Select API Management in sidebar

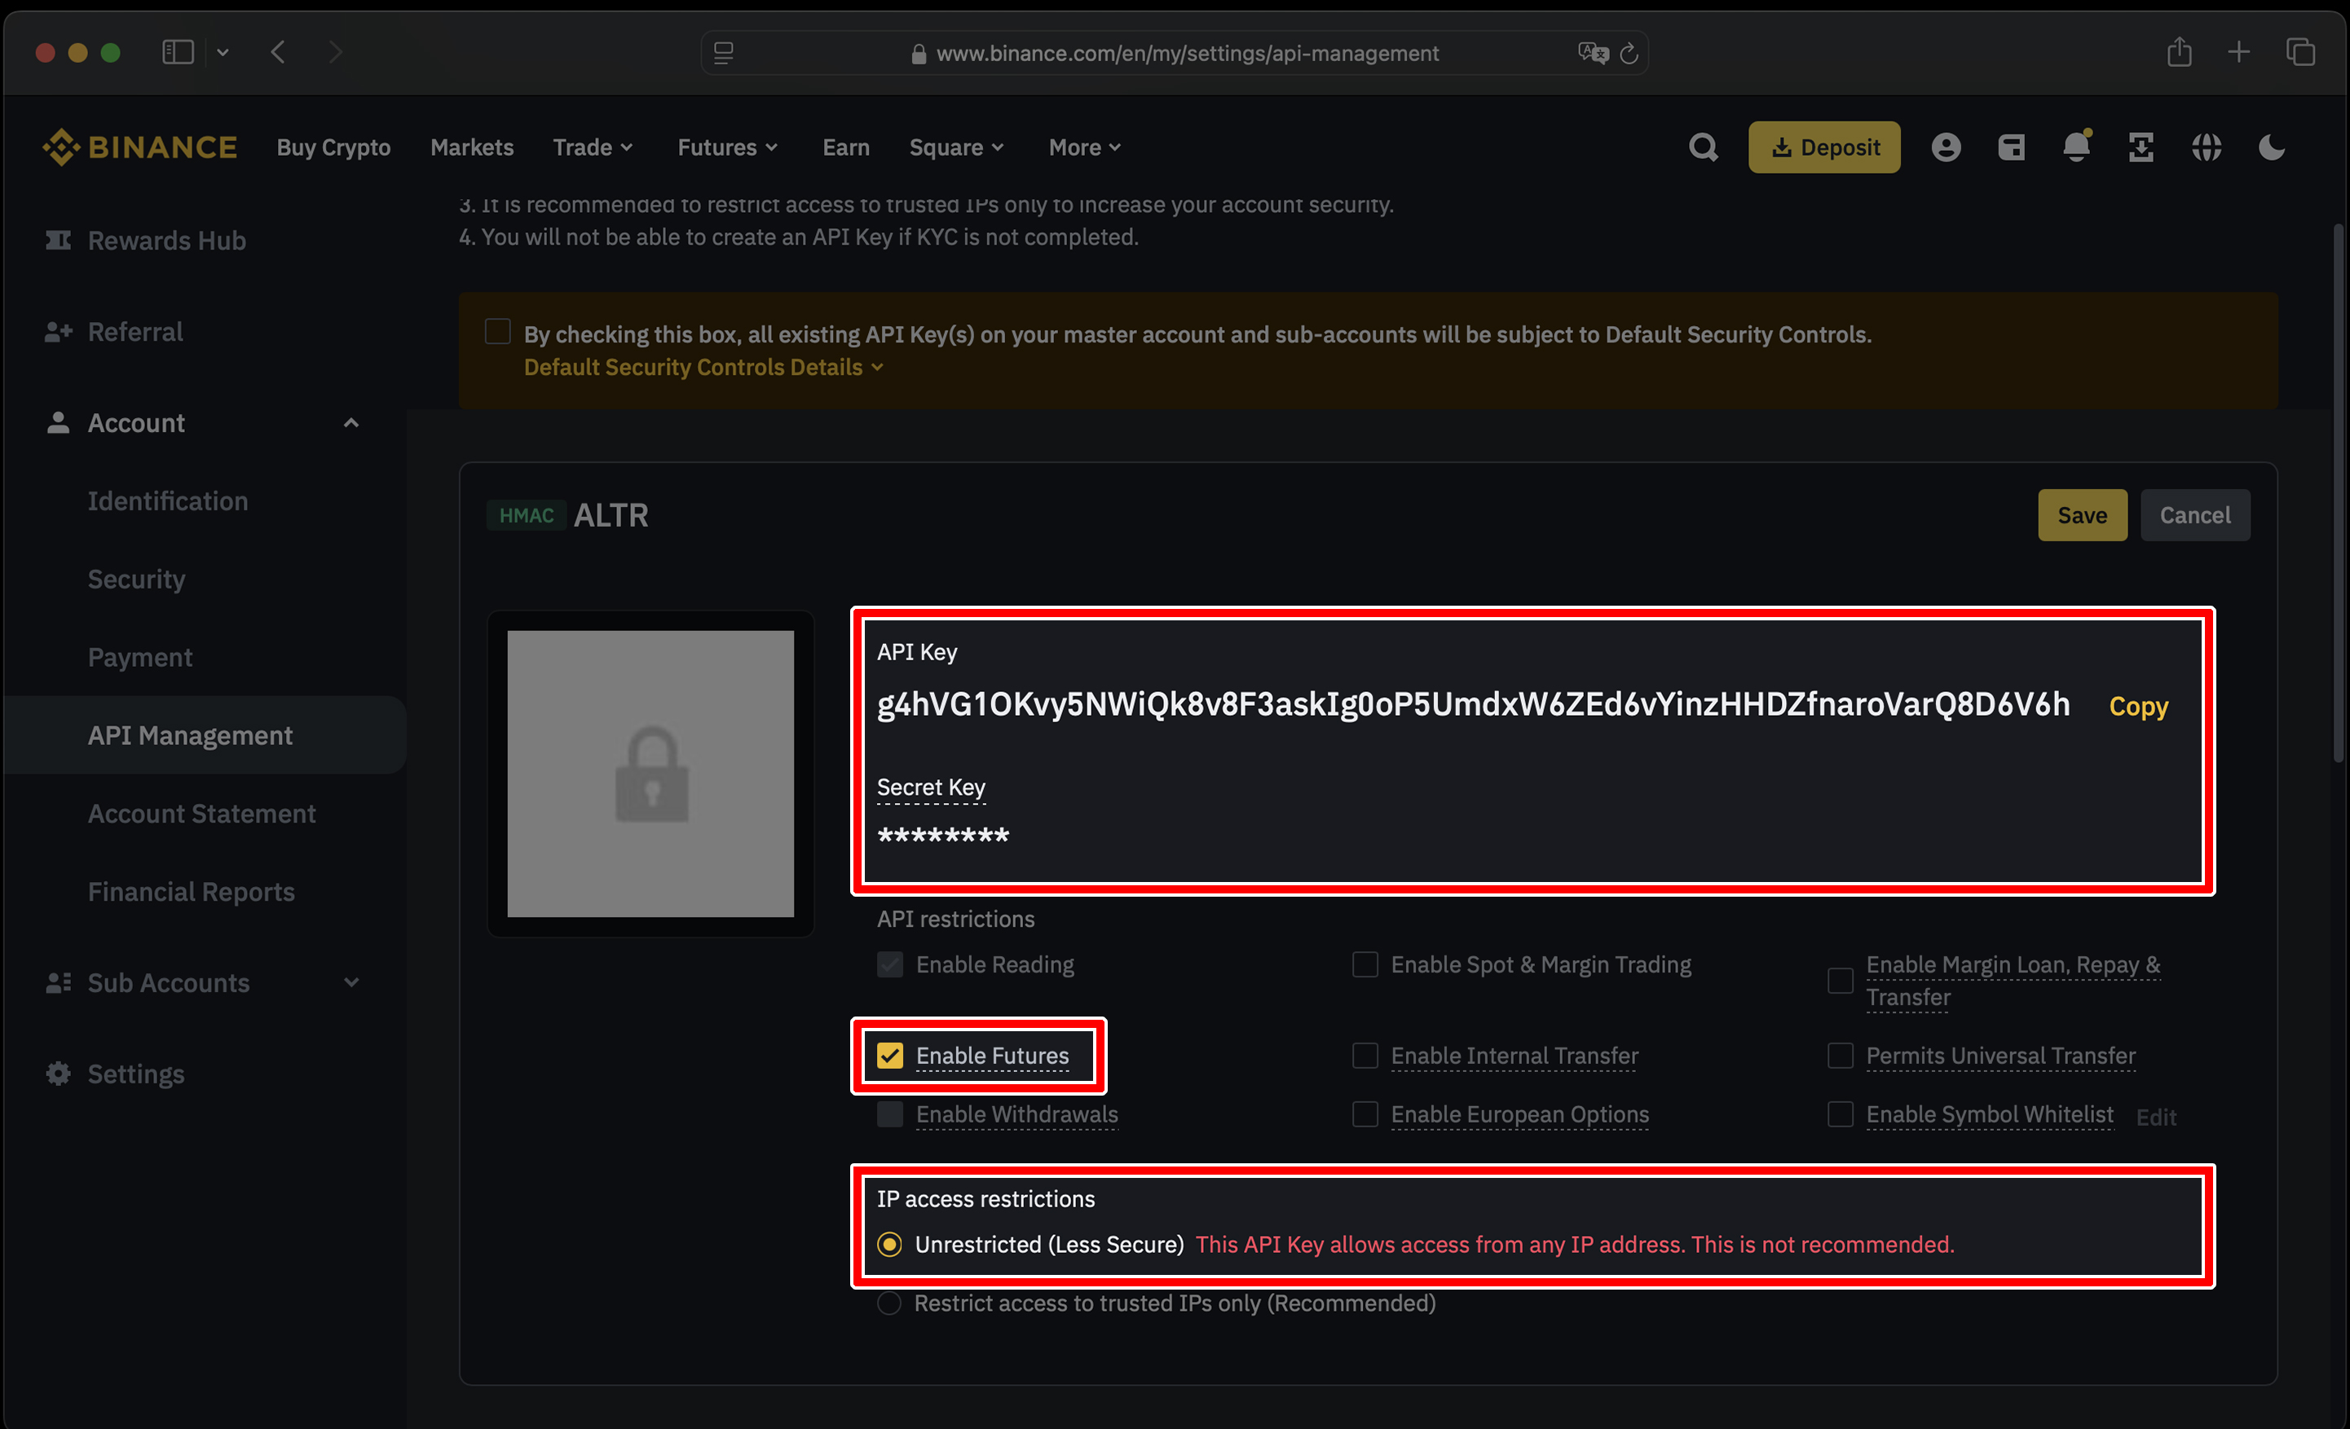coord(205,735)
